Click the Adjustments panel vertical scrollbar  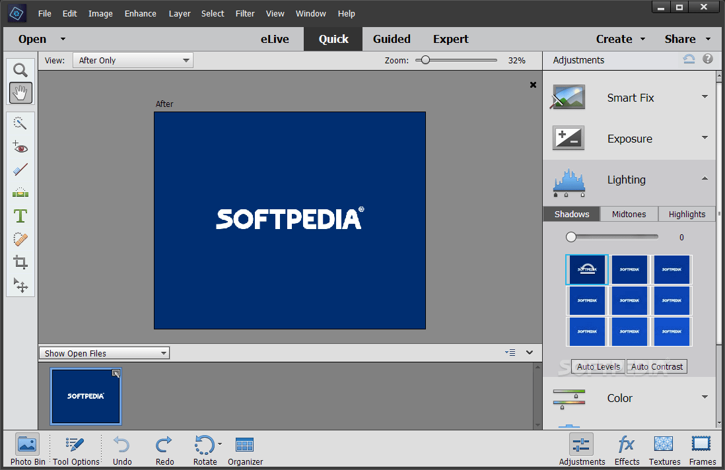tap(719, 250)
